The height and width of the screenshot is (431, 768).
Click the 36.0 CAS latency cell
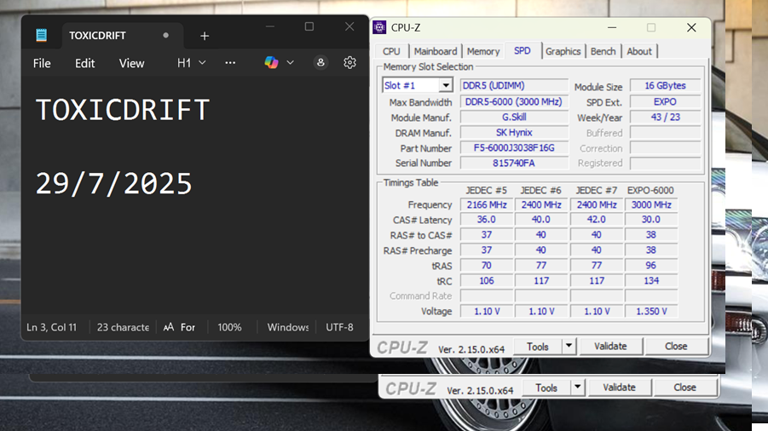click(x=487, y=219)
